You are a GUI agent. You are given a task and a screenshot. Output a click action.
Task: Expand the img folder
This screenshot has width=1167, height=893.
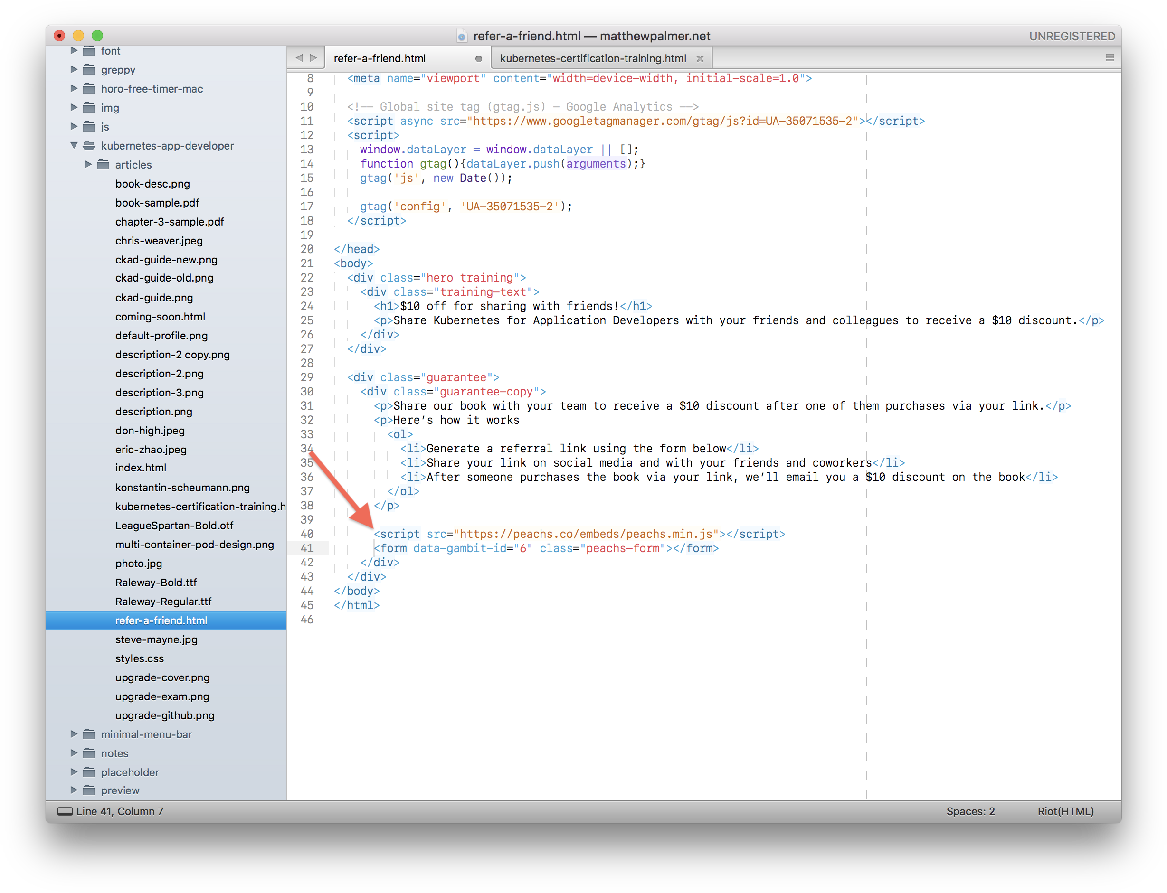74,107
